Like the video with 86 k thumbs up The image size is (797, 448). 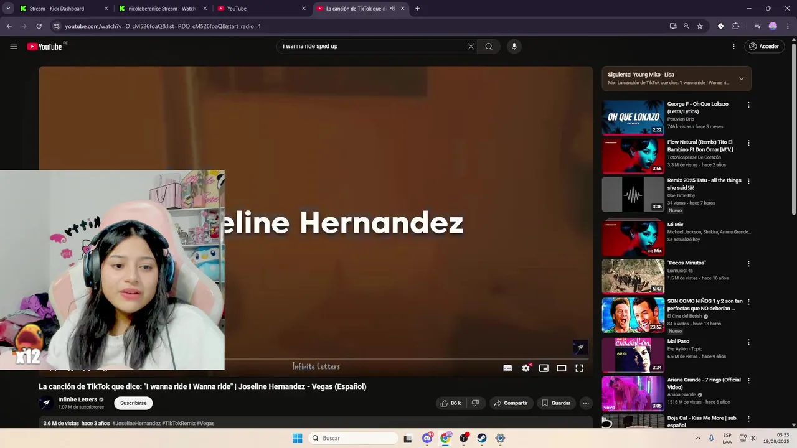[451, 403]
